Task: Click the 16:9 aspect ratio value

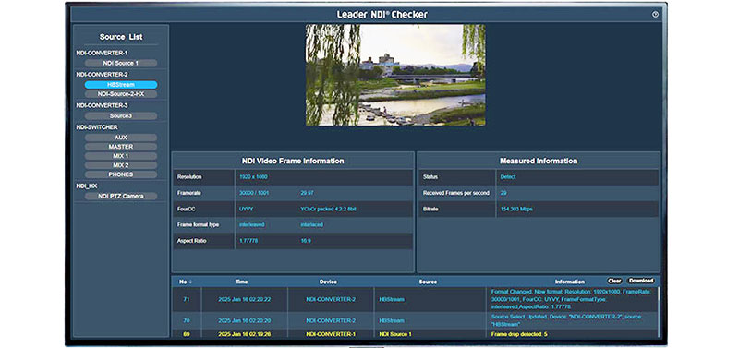Action: point(306,241)
